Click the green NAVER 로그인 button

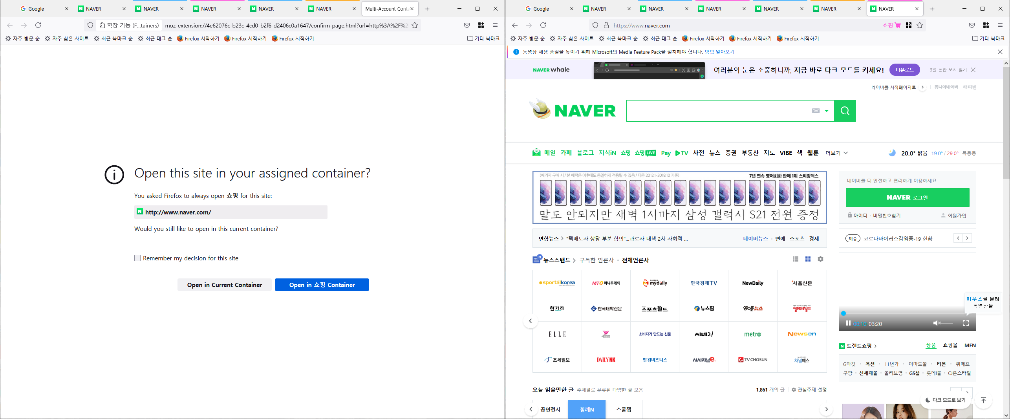pyautogui.click(x=908, y=197)
